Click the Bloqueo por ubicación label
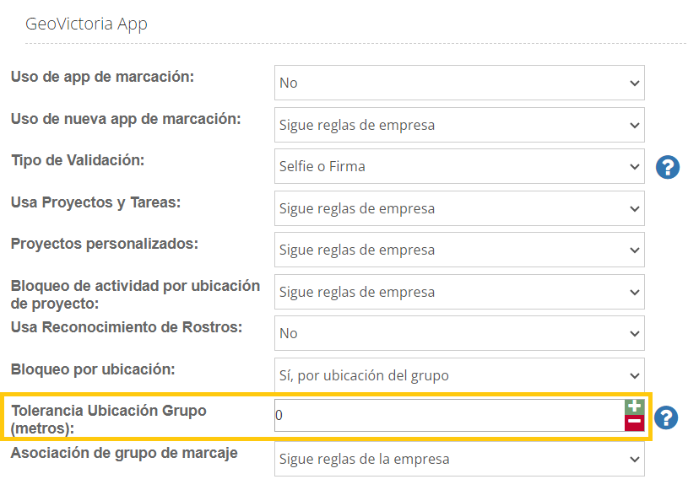This screenshot has width=688, height=490. coord(93,369)
